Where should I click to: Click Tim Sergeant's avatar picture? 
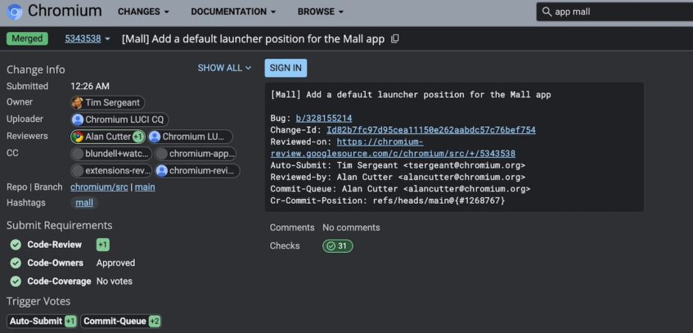[x=78, y=102]
